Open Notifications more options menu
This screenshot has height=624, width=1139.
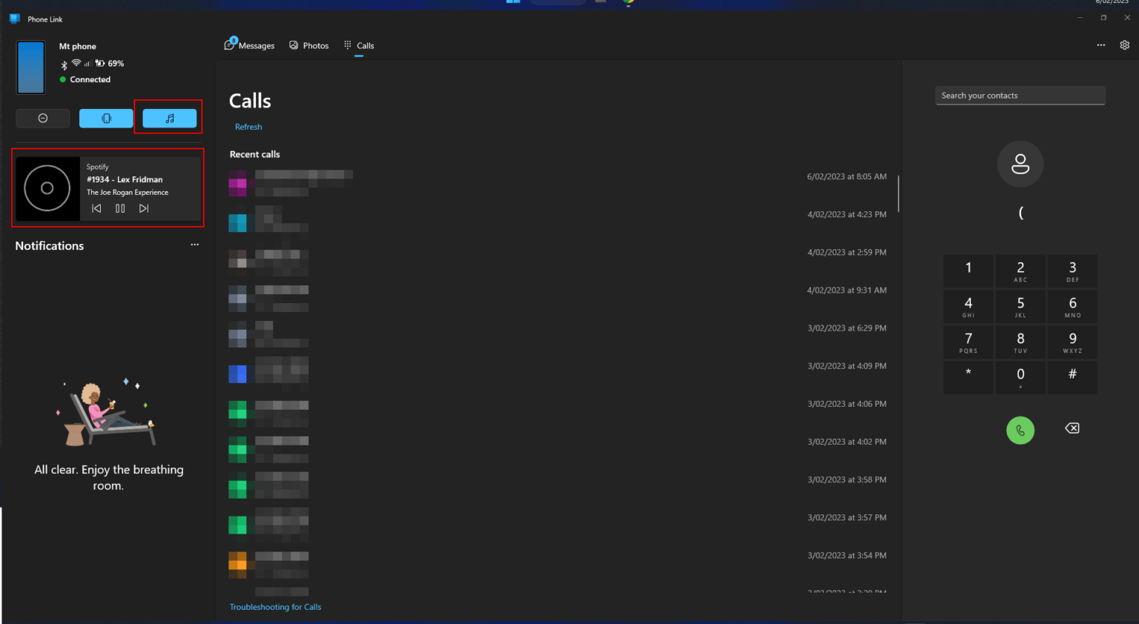pos(194,245)
